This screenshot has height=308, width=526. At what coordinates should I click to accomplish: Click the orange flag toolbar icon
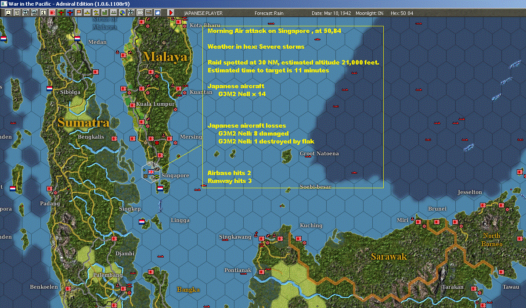79,13
